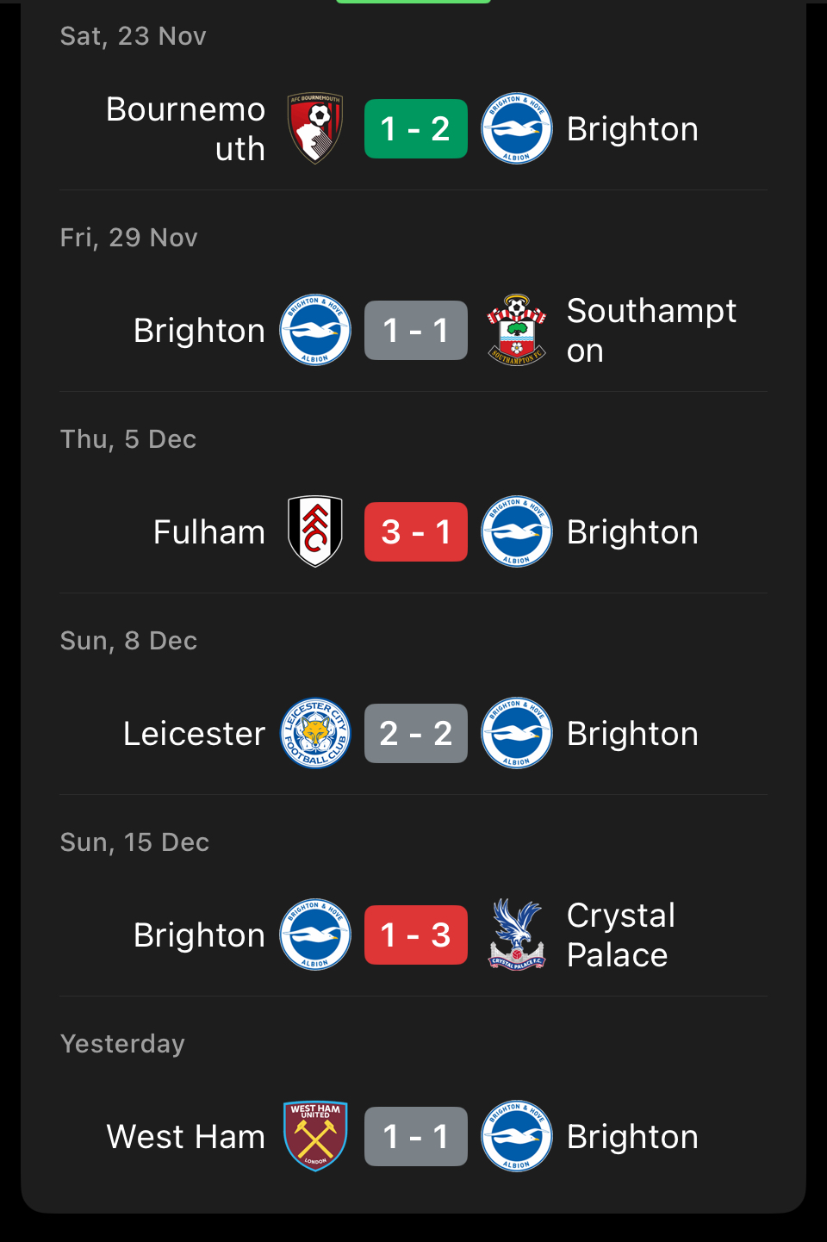Tap the Leicester City club crest
The height and width of the screenshot is (1242, 827).
point(315,733)
